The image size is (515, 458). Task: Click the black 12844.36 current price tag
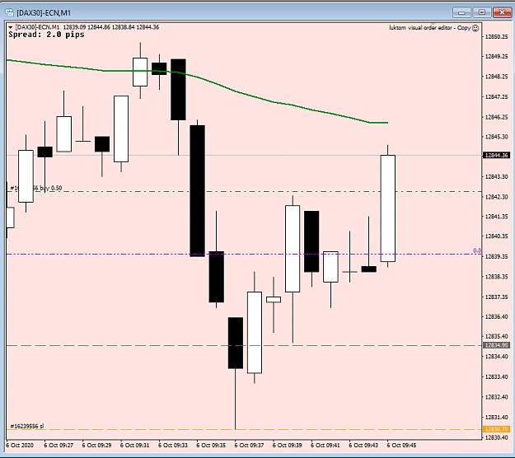497,155
